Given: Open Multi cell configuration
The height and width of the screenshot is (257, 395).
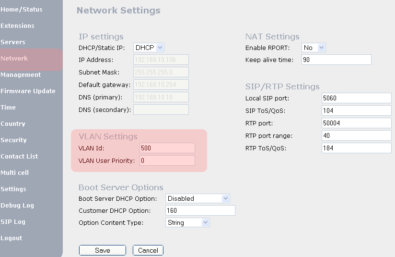Looking at the screenshot, I should click(x=14, y=172).
